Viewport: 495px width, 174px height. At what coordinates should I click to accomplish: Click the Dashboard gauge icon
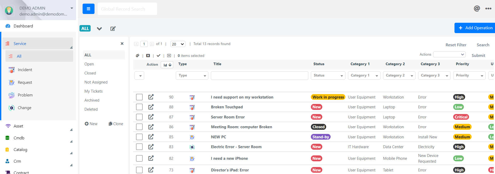click(8, 26)
